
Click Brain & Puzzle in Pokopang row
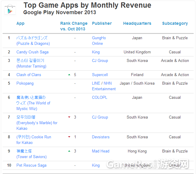click(x=175, y=83)
